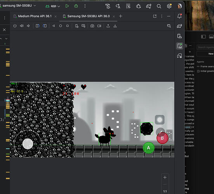This screenshot has height=194, width=214.
Task: Take a device screenshot
Action: click(92, 26)
